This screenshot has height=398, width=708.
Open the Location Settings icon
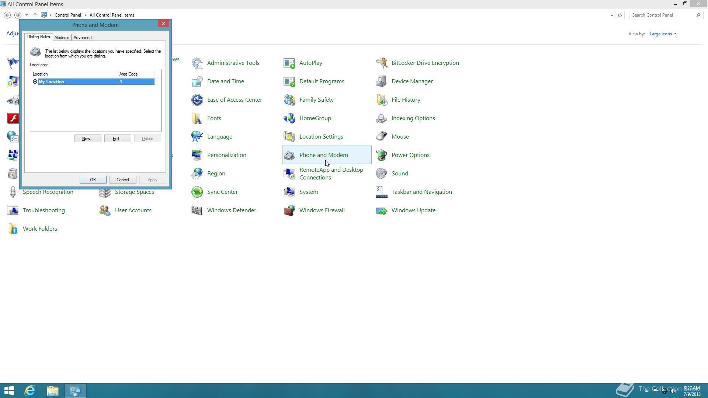[289, 137]
